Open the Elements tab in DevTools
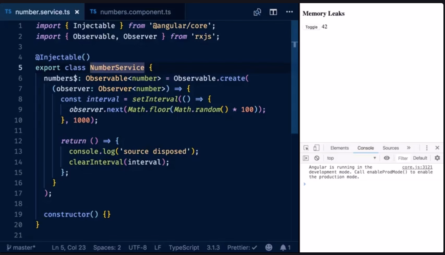Image resolution: width=445 pixels, height=255 pixels. [339, 148]
